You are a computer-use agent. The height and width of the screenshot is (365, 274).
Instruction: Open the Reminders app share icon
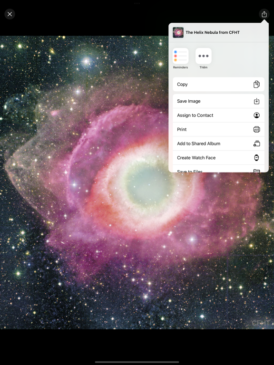[x=180, y=56]
